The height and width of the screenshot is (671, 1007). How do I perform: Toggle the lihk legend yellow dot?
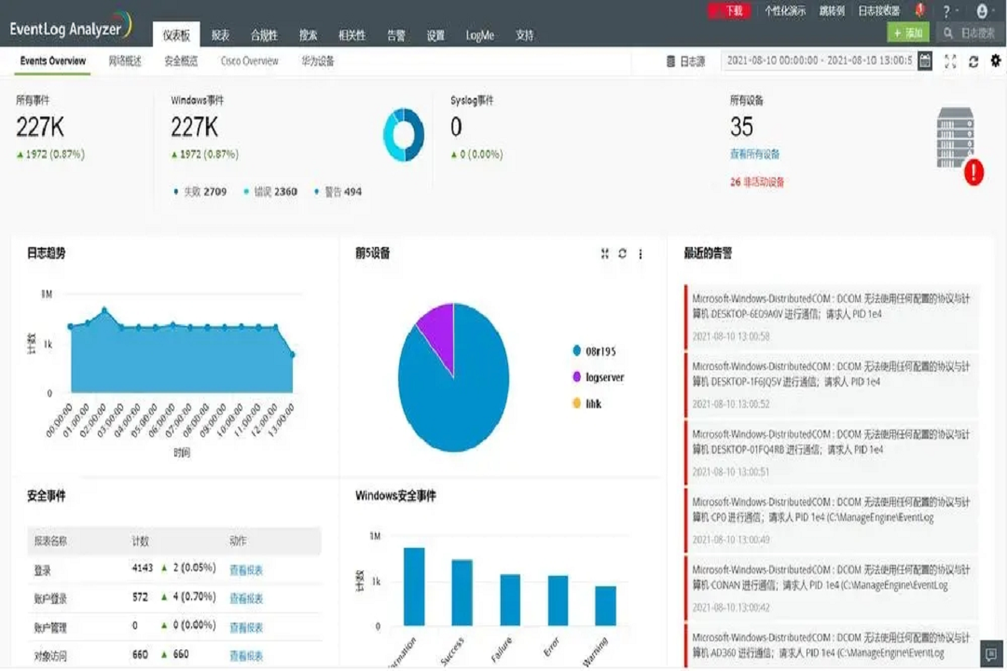577,404
